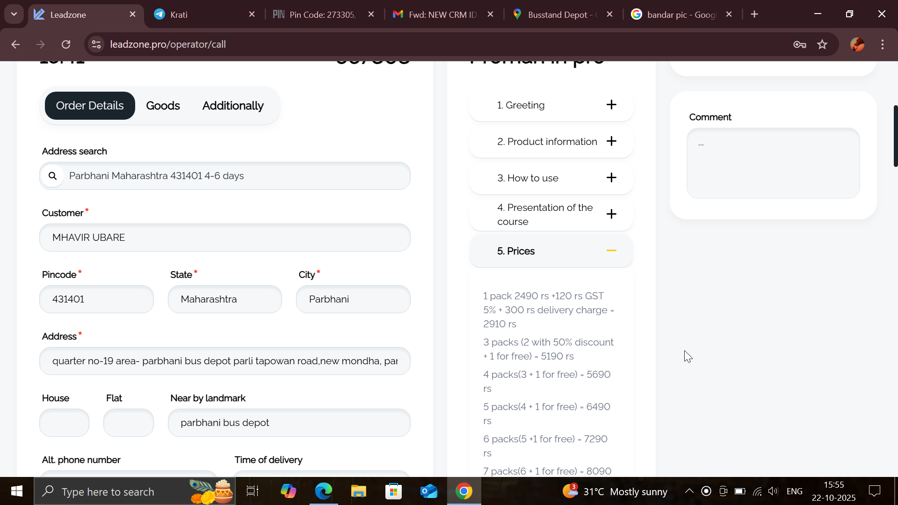Bookmark page with star icon
Viewport: 898px width, 505px height.
tap(822, 44)
